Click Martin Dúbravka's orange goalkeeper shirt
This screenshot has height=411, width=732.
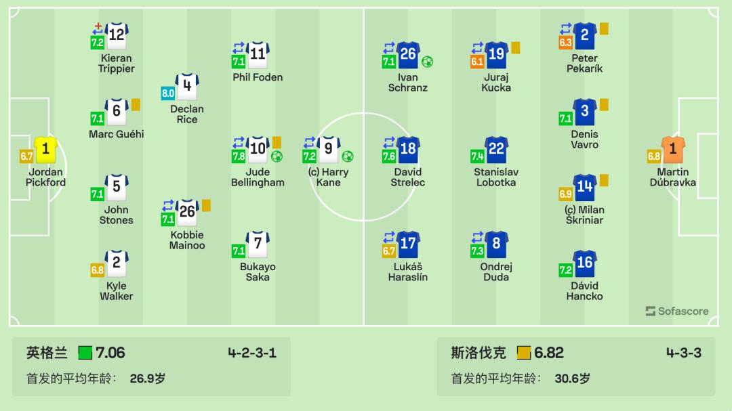click(673, 149)
